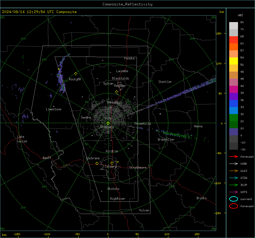Click the yellow diamond marker at Calgary
255x238 pixels.
click(x=112, y=163)
